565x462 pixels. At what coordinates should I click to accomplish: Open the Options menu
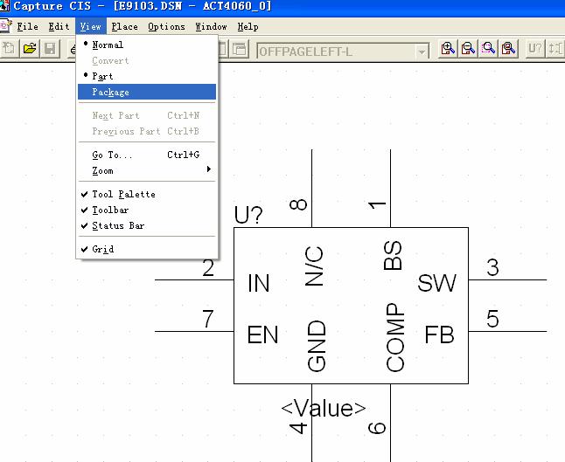click(x=166, y=26)
